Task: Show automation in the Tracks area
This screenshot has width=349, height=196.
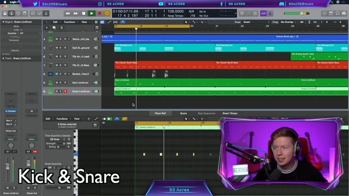Action: click(109, 22)
